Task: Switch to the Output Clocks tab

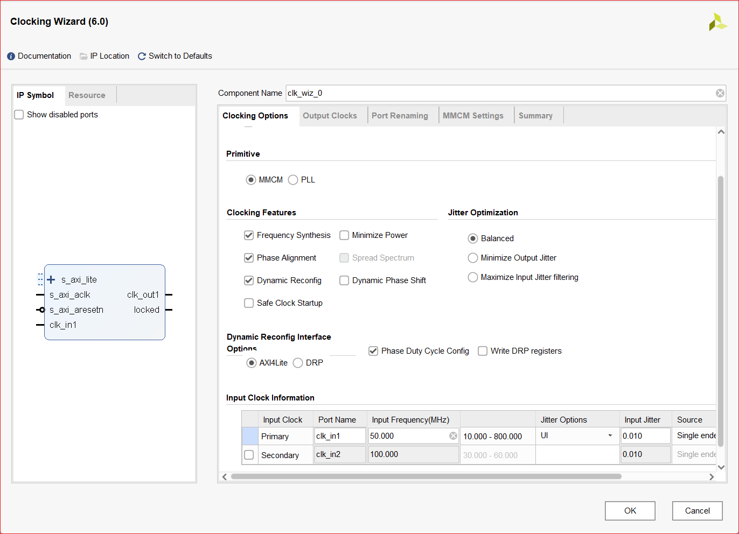Action: (330, 116)
